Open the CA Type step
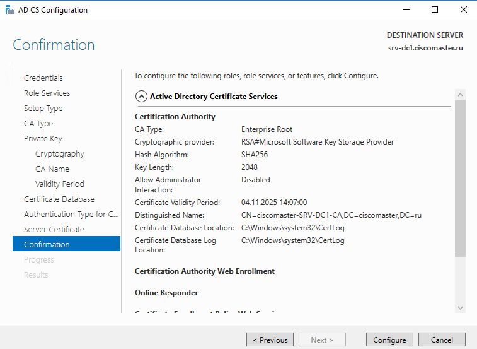The height and width of the screenshot is (349, 477). pos(38,124)
